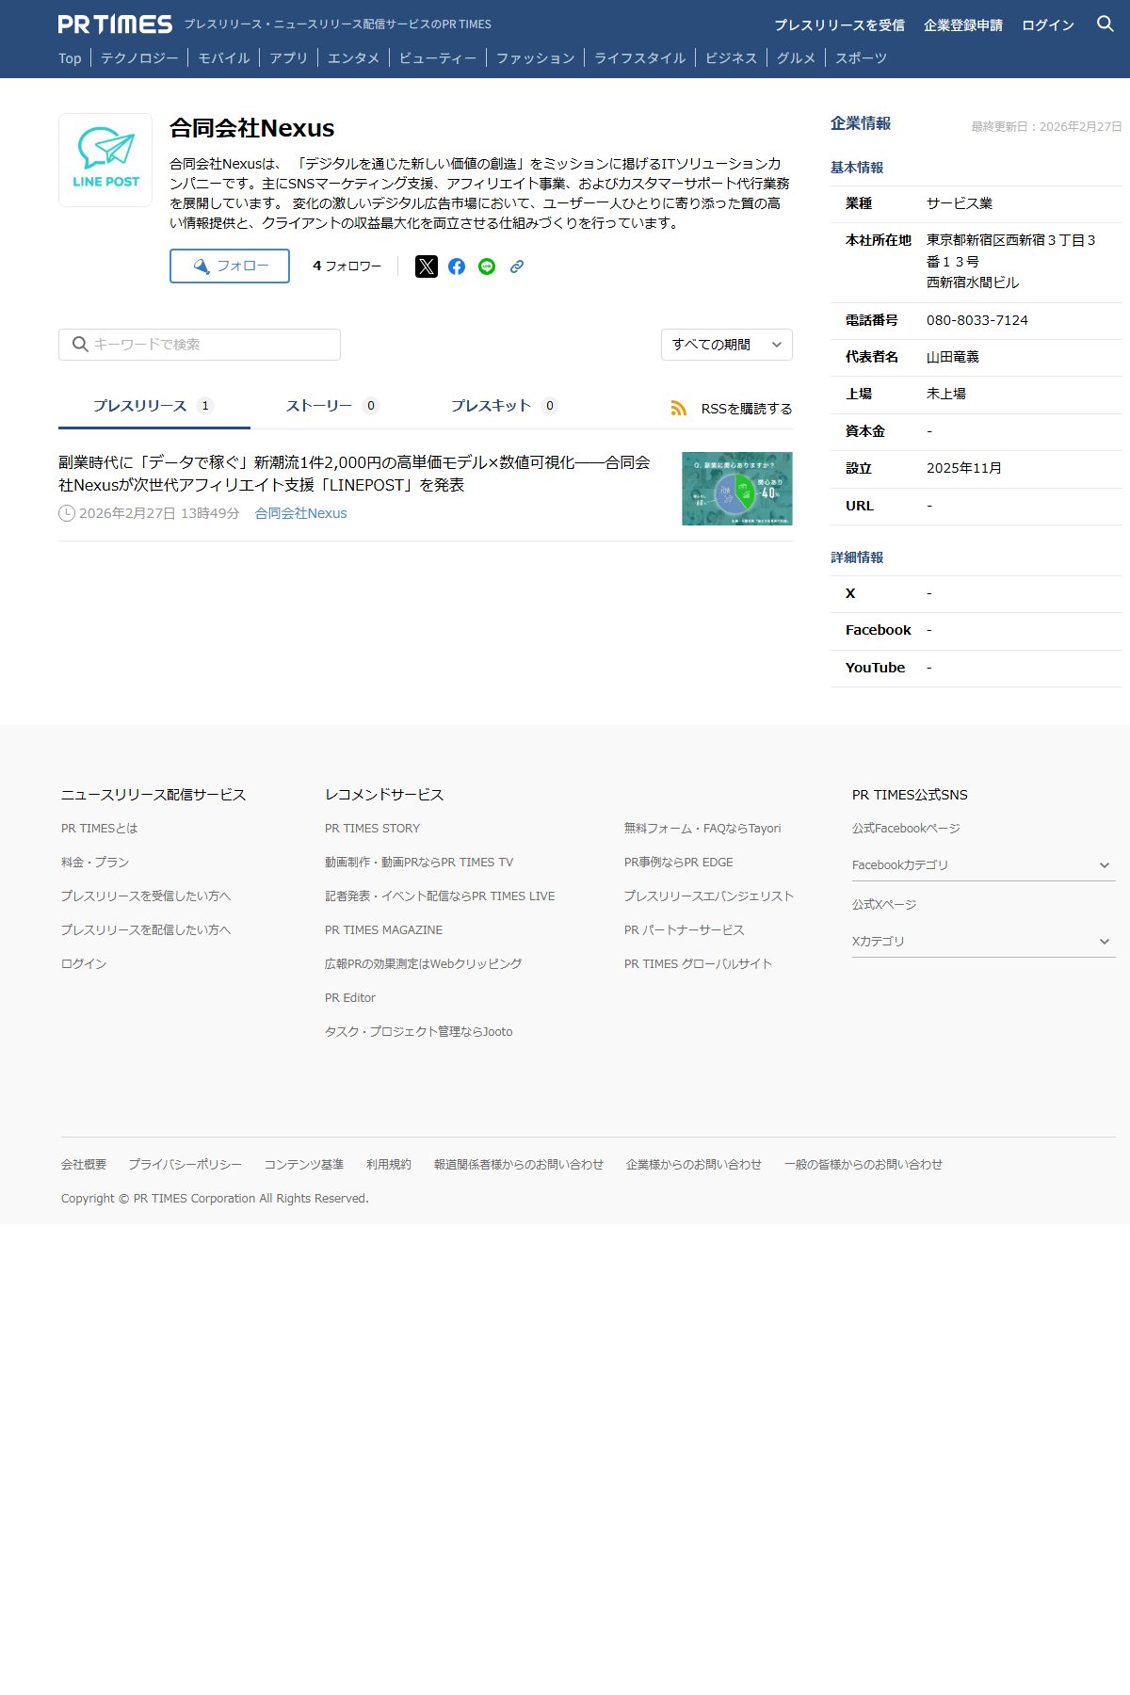Open the Tayori footer link
Screen dimensions: 1130x1695
tap(702, 829)
